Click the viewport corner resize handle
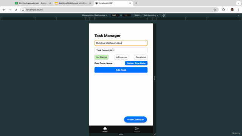The height and width of the screenshot is (136, 242). point(155,134)
